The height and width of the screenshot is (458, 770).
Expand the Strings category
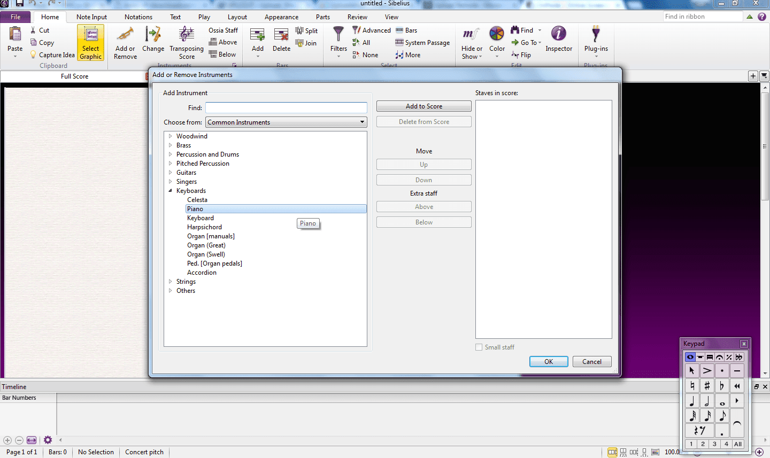(171, 281)
